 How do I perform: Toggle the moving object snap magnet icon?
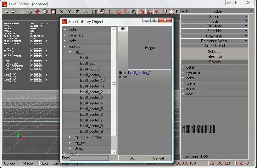pyautogui.click(x=126, y=12)
